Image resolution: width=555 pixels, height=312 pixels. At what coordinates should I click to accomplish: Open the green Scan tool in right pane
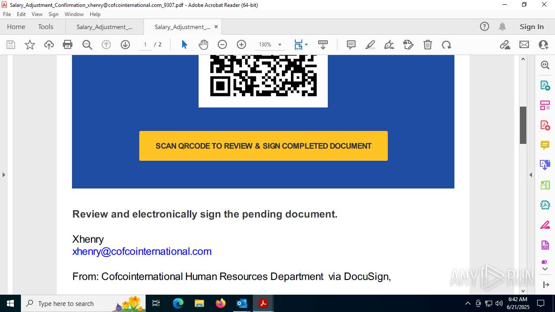point(545,185)
